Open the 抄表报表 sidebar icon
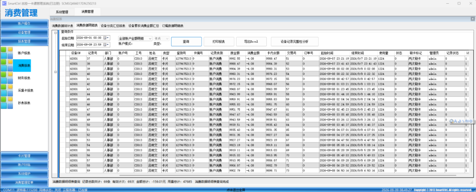Viewport: 476px width, 192px height. pos(7,103)
